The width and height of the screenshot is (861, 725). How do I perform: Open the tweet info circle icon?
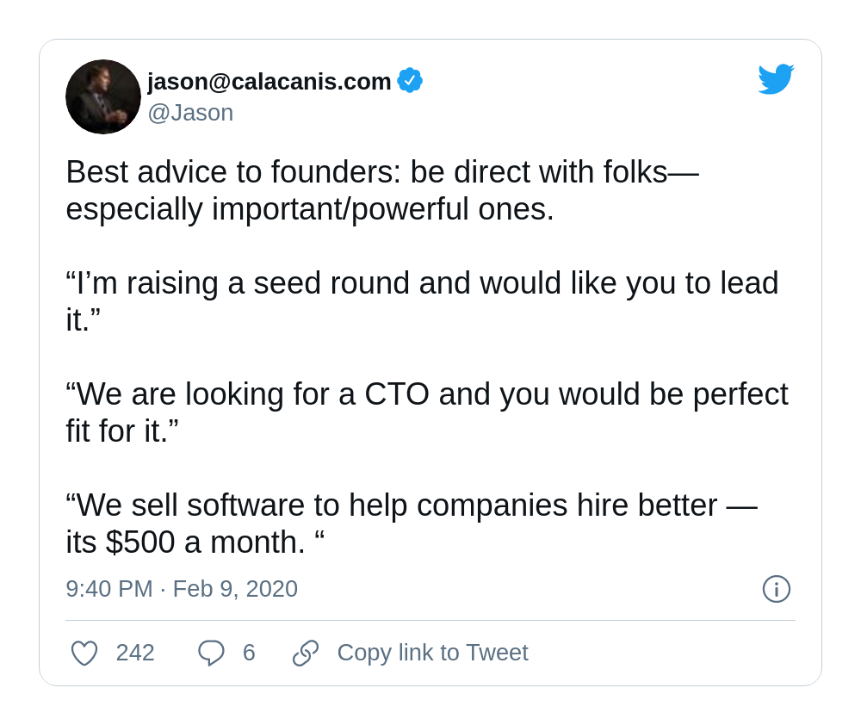(777, 589)
